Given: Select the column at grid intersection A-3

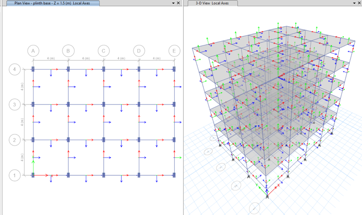Looking at the screenshot, I should click(33, 105).
